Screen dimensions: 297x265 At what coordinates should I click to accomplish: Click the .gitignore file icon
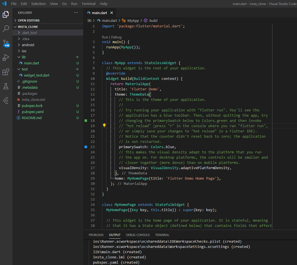[x=19, y=81]
